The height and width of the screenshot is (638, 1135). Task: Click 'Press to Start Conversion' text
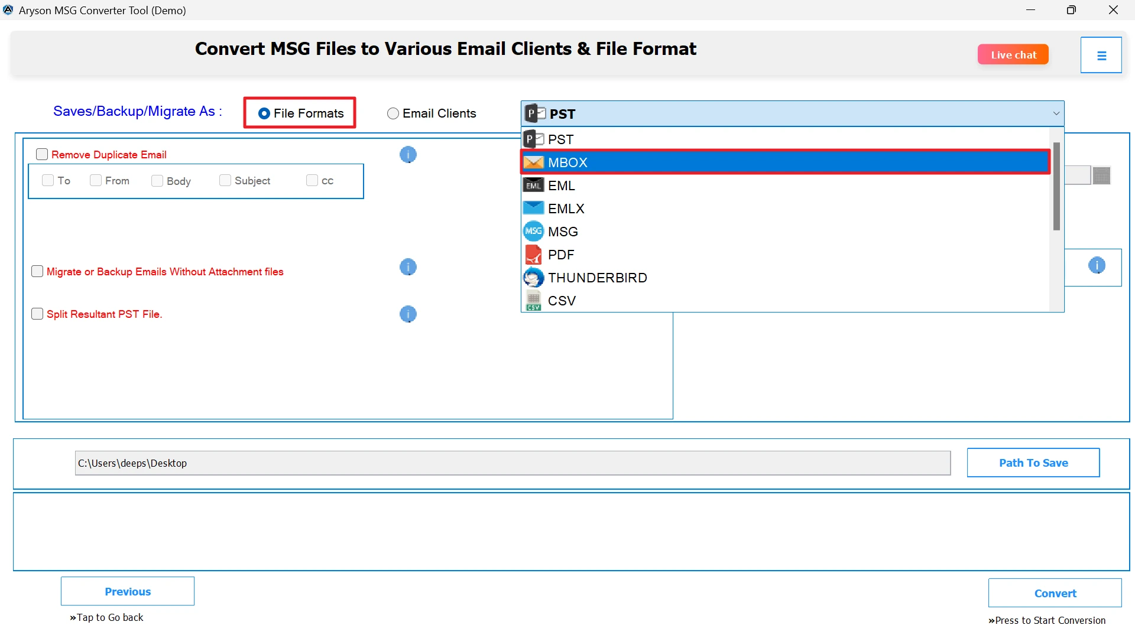tap(1047, 620)
